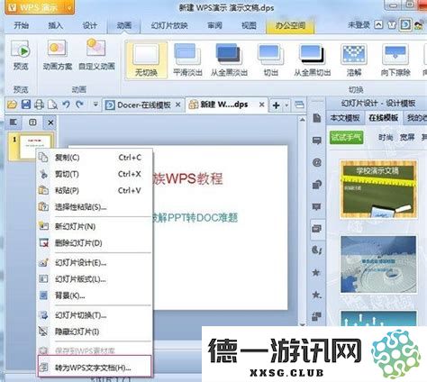The image size is (427, 382).
Task: Click the skin shirt icon in title bar
Action: (391, 25)
